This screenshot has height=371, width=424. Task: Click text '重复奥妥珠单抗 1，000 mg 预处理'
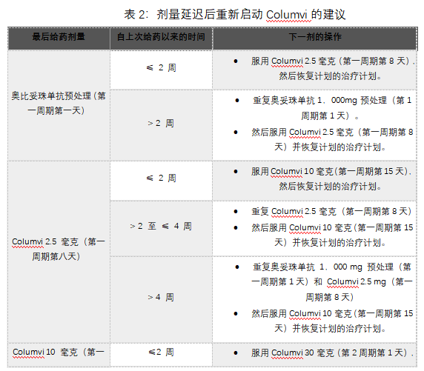click(323, 267)
